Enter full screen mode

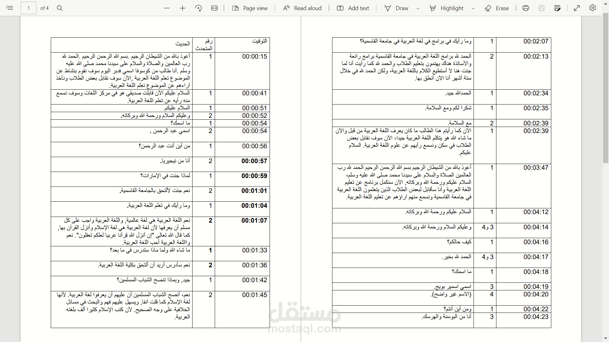(x=577, y=8)
